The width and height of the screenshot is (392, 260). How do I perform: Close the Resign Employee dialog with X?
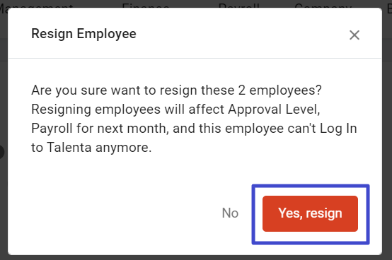[x=354, y=35]
